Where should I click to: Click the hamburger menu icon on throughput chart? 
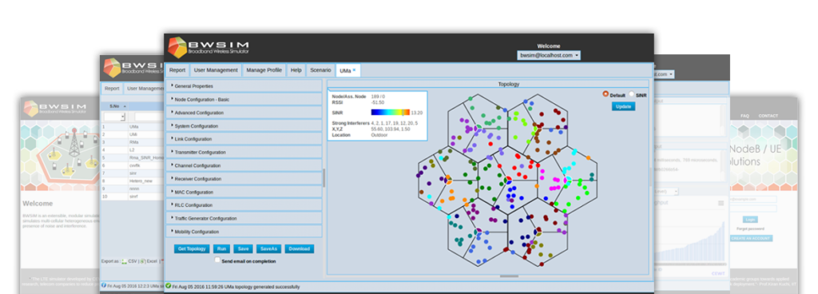721,203
